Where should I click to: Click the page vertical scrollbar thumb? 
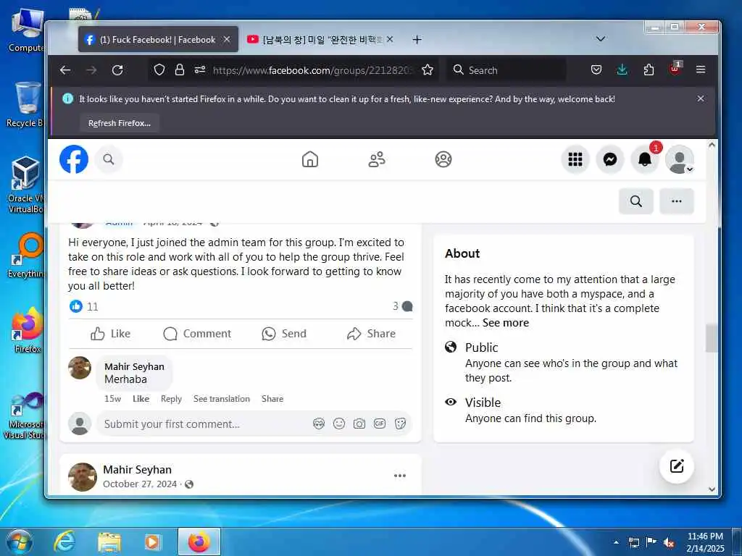(712, 338)
